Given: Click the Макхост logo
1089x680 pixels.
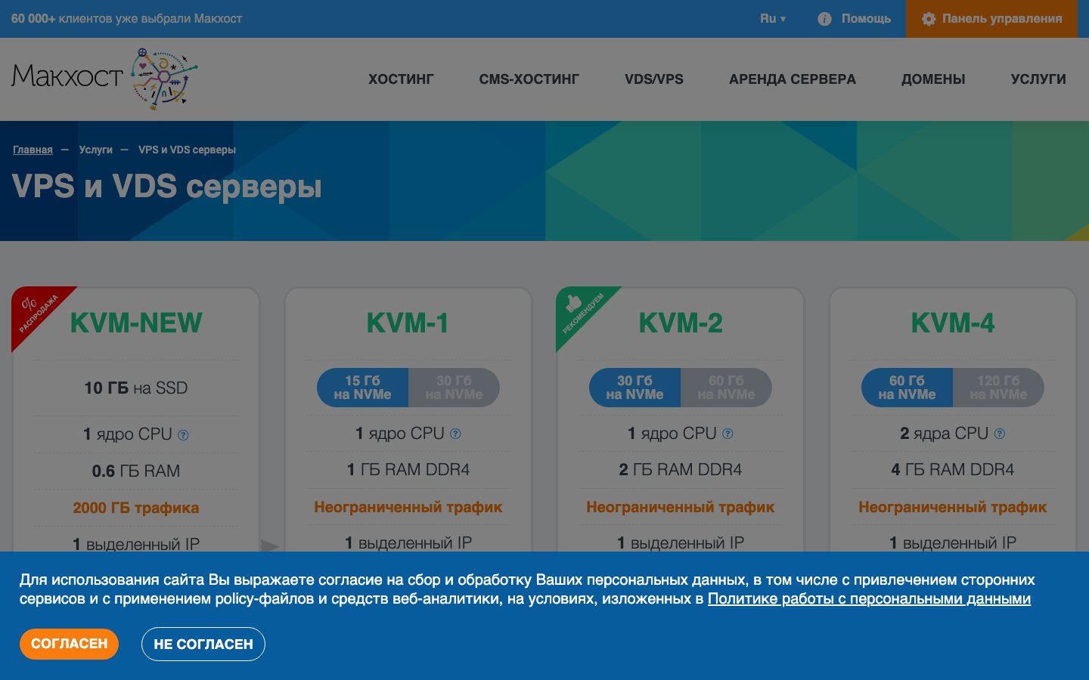Looking at the screenshot, I should pos(104,79).
